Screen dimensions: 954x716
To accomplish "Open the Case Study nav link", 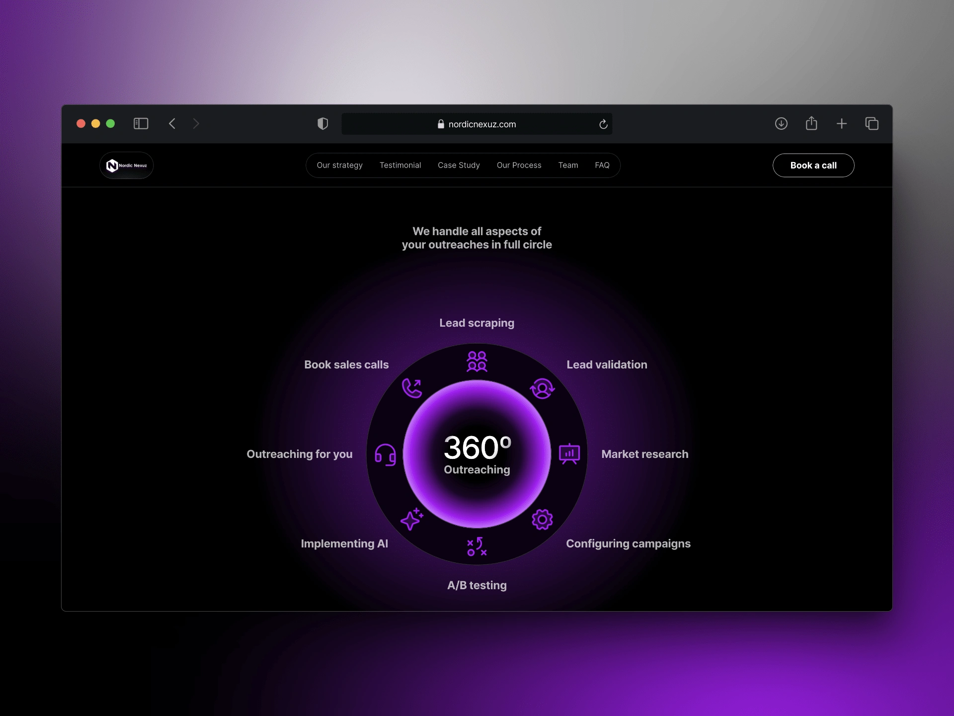I will (459, 165).
